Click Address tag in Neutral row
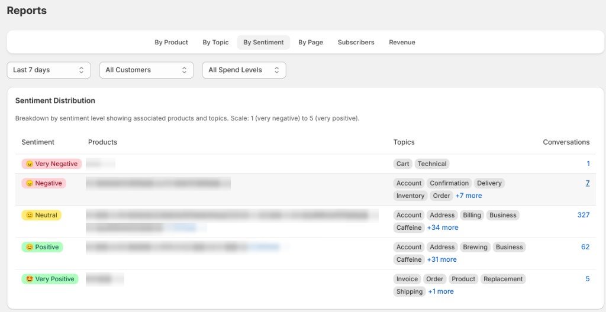This screenshot has width=606, height=312. coord(442,215)
